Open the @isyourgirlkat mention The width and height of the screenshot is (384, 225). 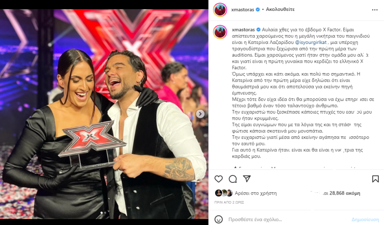[311, 42]
